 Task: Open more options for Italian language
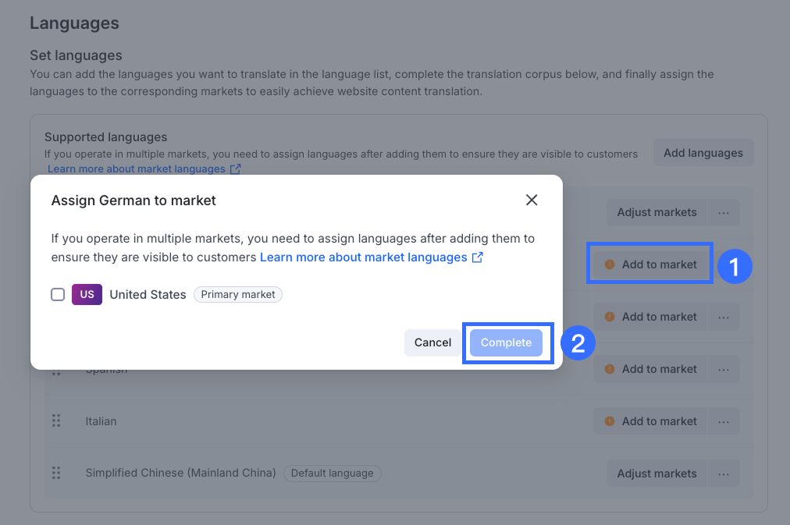coord(724,421)
